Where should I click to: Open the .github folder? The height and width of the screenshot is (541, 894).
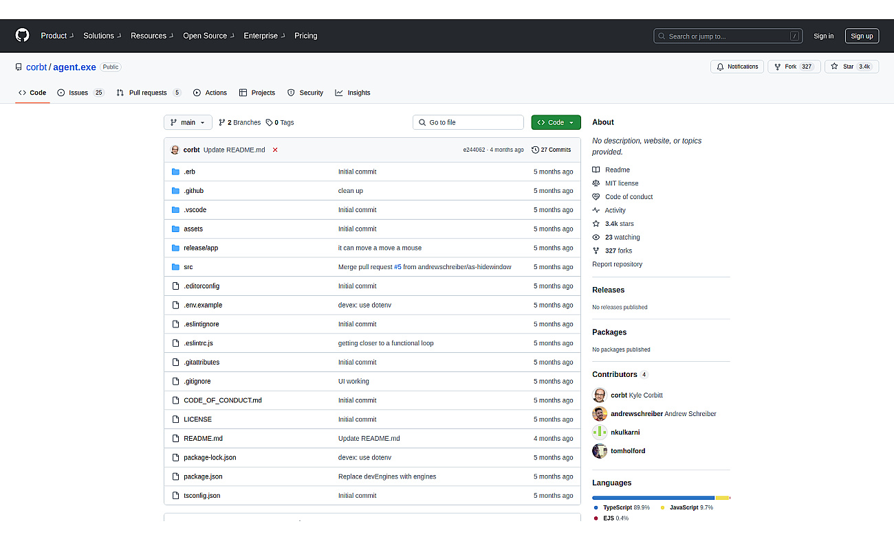point(193,191)
